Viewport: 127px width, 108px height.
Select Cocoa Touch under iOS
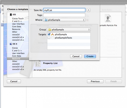[x=18, y=19]
